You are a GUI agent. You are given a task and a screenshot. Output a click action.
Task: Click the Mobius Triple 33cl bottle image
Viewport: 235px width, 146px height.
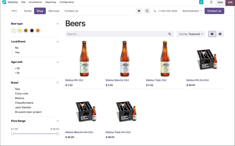coord(165,59)
